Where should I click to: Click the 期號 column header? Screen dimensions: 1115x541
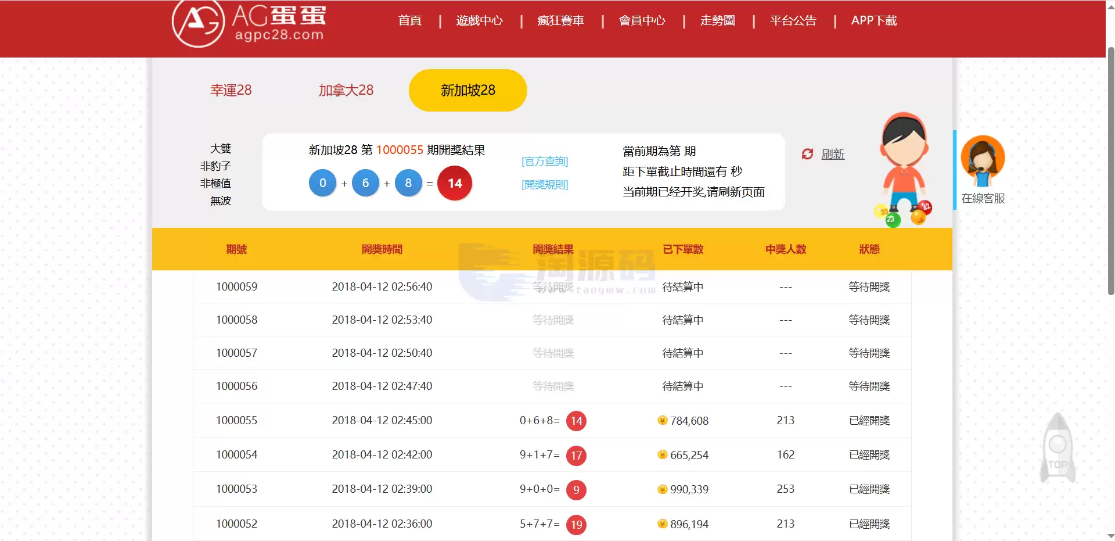(236, 249)
